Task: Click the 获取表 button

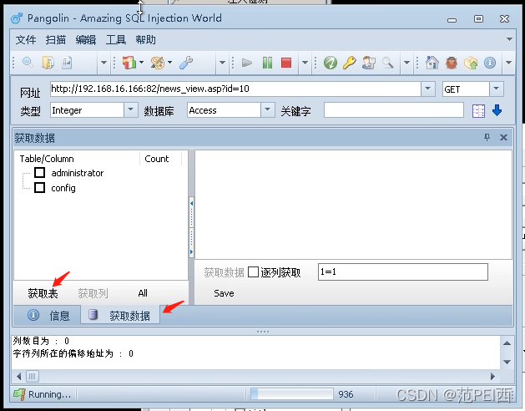Action: 43,293
